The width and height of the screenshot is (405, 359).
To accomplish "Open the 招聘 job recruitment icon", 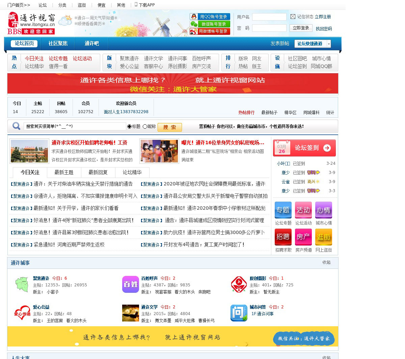I will pyautogui.click(x=283, y=237).
